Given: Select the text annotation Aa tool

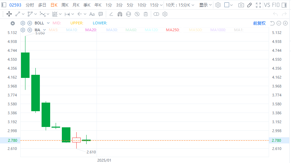Looking at the screenshot, I should point(92,14).
